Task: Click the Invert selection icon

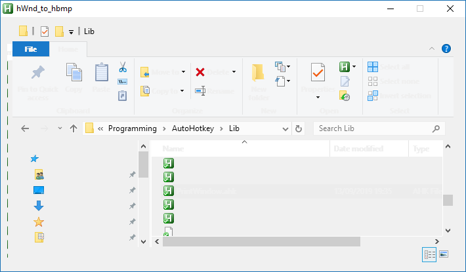Action: coord(373,96)
